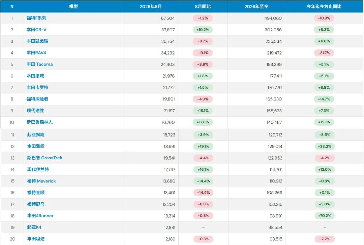Sort by the 2026年至今 column header
This screenshot has height=245, width=364.
click(x=256, y=6)
